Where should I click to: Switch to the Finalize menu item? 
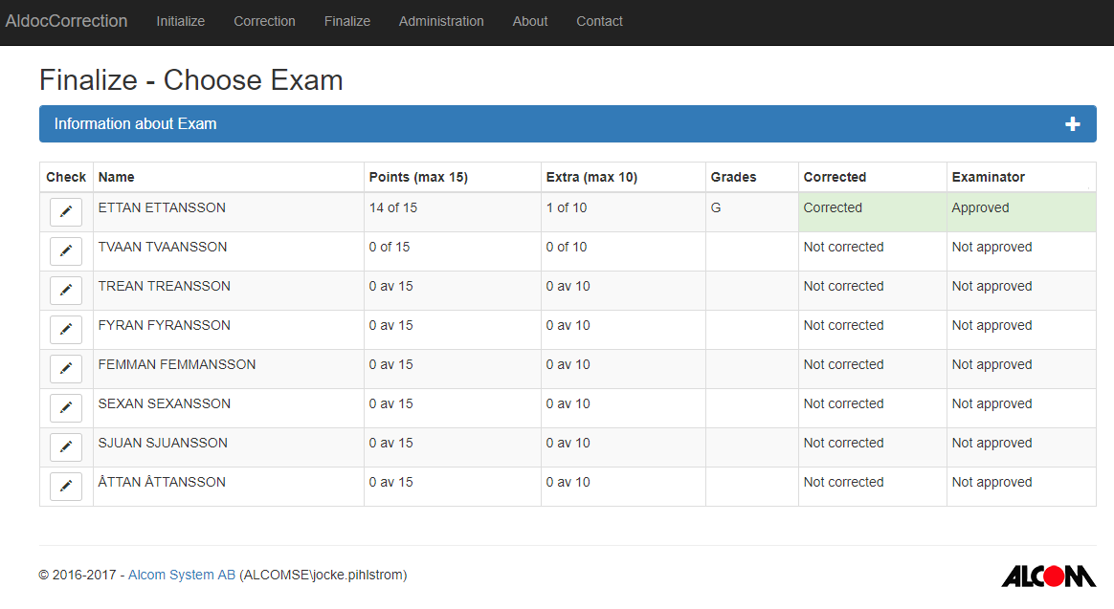click(x=346, y=21)
